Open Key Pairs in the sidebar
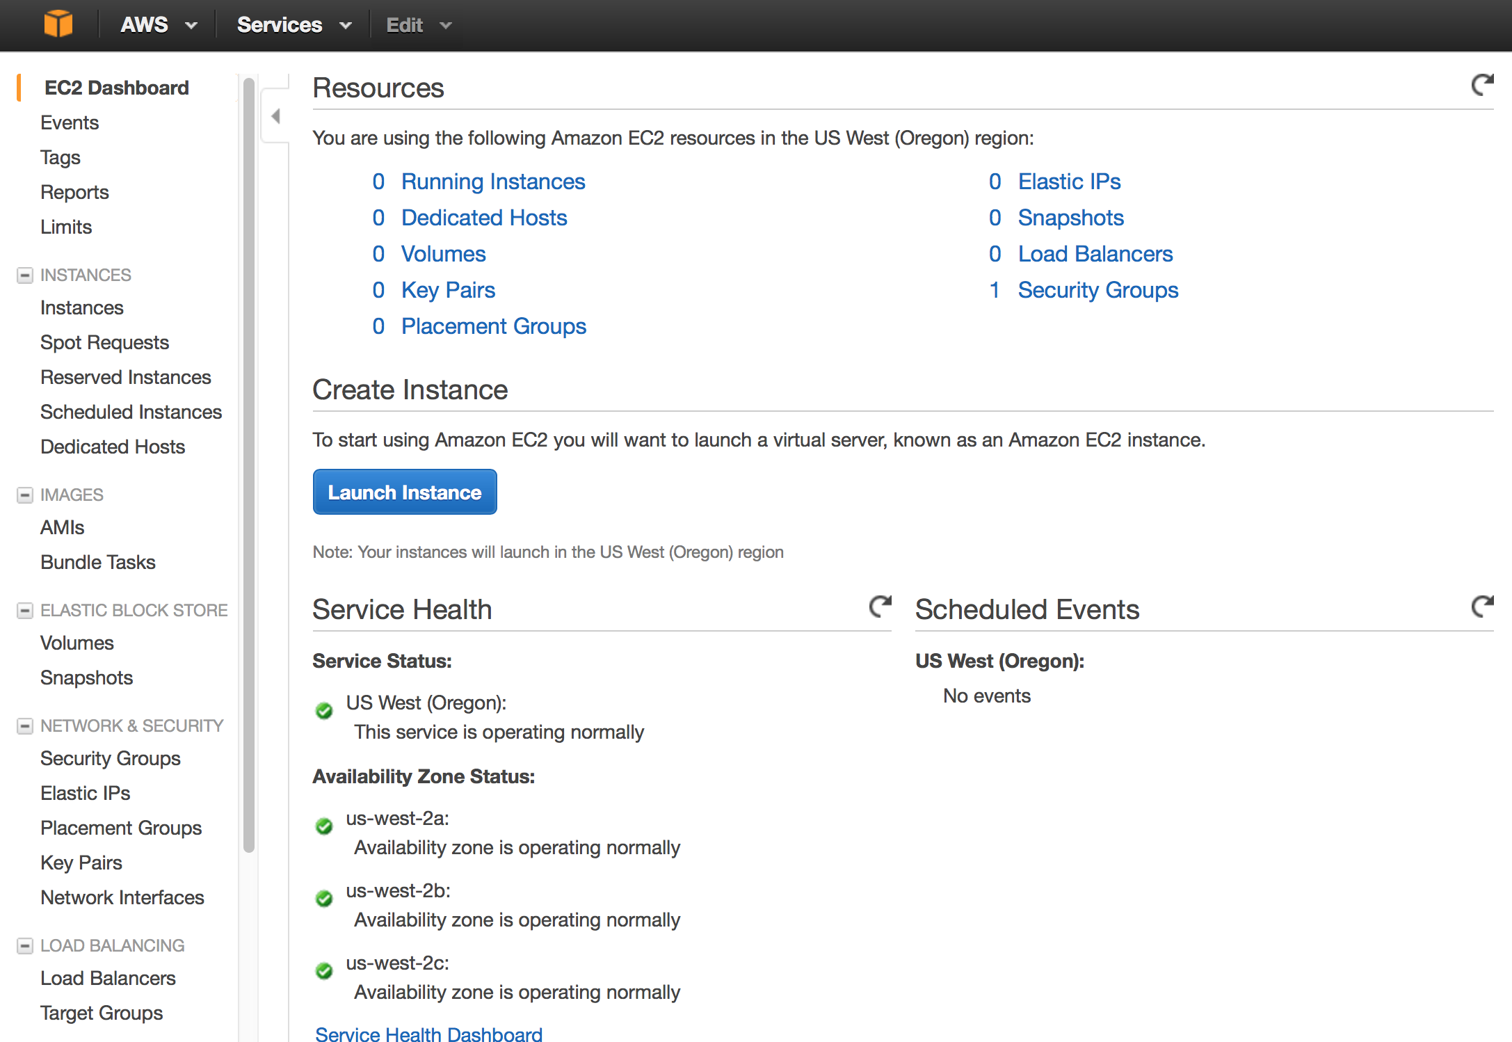This screenshot has width=1512, height=1042. (81, 863)
